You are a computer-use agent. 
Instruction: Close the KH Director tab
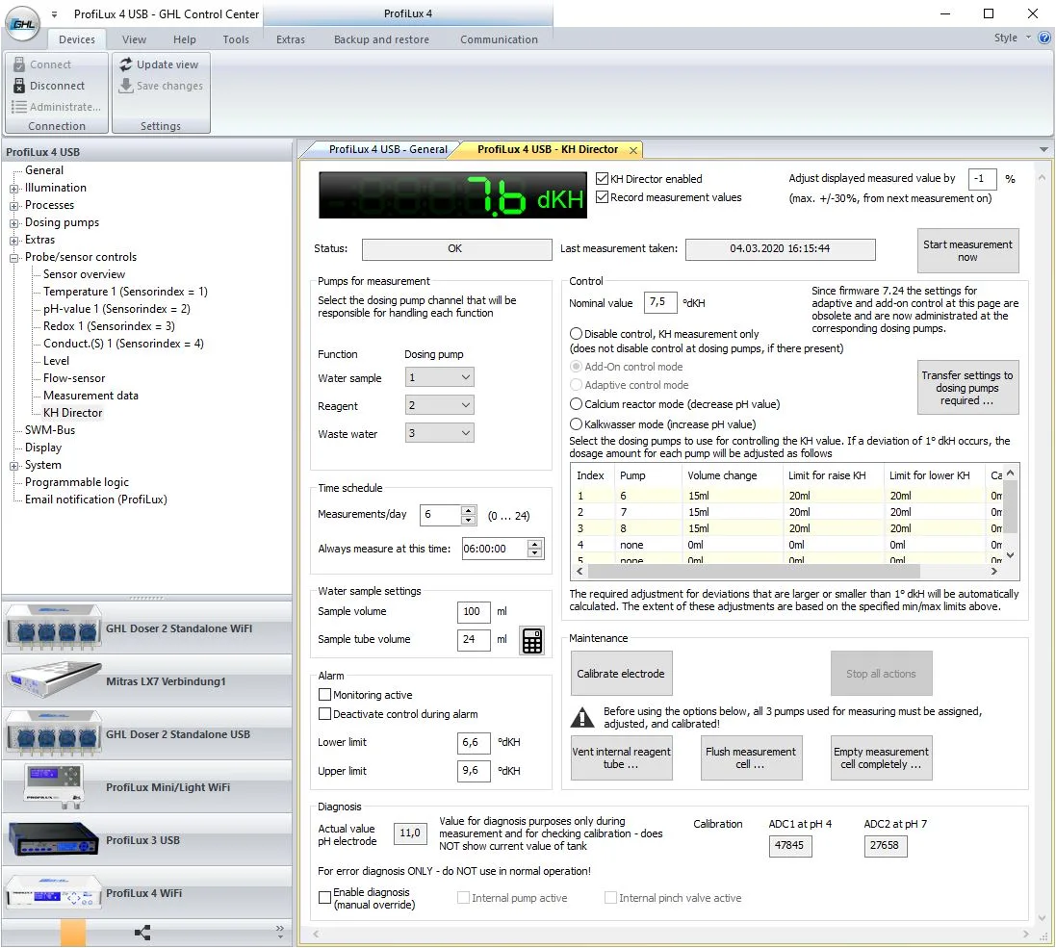(633, 150)
